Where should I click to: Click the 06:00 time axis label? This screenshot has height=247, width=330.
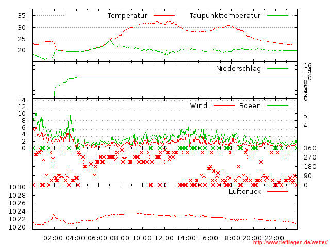click(x=97, y=238)
